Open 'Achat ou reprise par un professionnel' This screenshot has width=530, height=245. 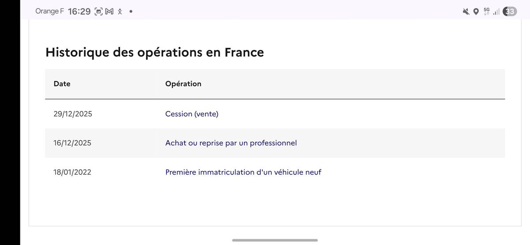pos(231,143)
